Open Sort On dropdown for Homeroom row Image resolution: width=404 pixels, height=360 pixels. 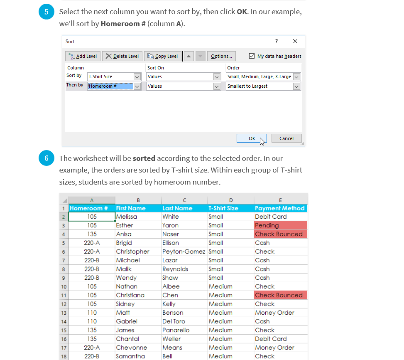(x=217, y=86)
